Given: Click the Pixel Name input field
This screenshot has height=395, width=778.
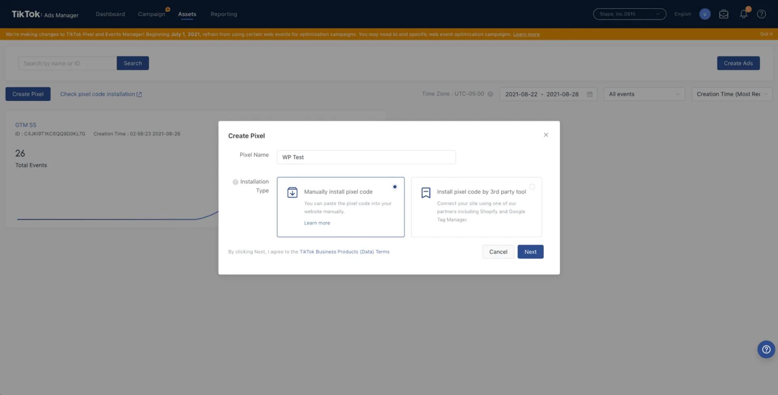Looking at the screenshot, I should [x=366, y=157].
